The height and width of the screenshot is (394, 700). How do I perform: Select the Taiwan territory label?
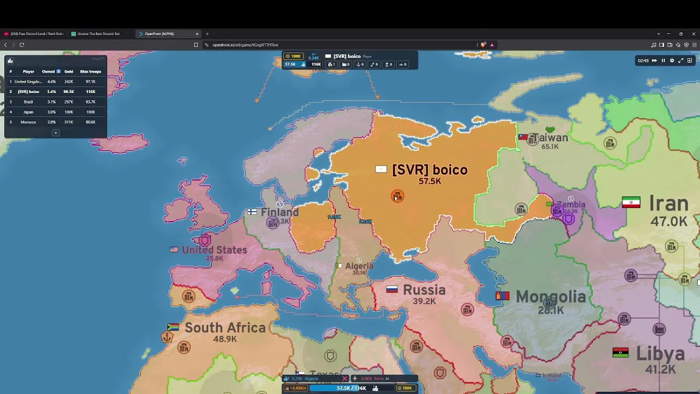(550, 138)
